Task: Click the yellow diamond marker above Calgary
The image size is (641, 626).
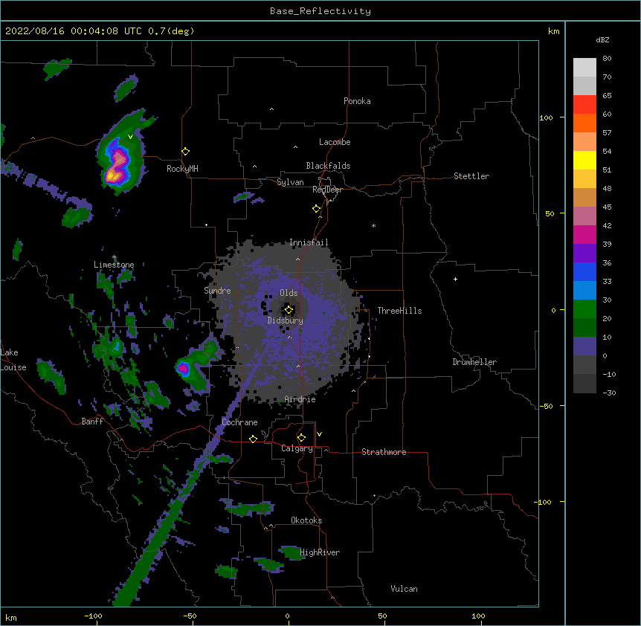Action: (x=301, y=438)
